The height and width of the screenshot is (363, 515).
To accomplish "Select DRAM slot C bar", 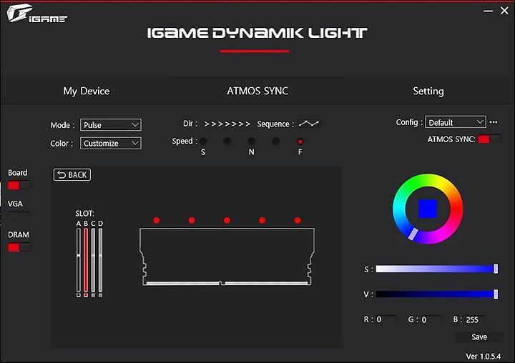I will (93, 262).
